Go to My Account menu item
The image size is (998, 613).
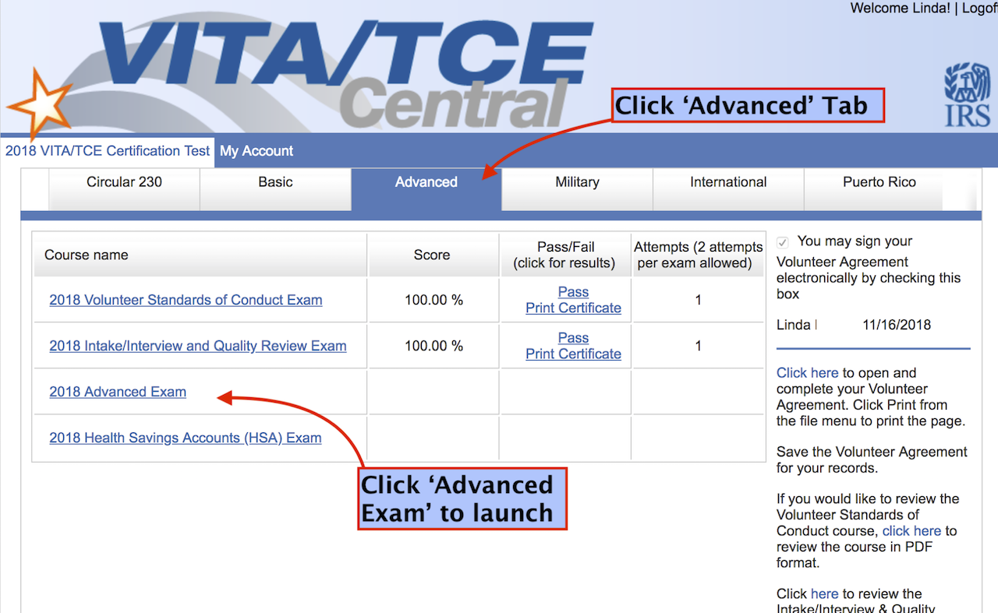[x=257, y=151]
